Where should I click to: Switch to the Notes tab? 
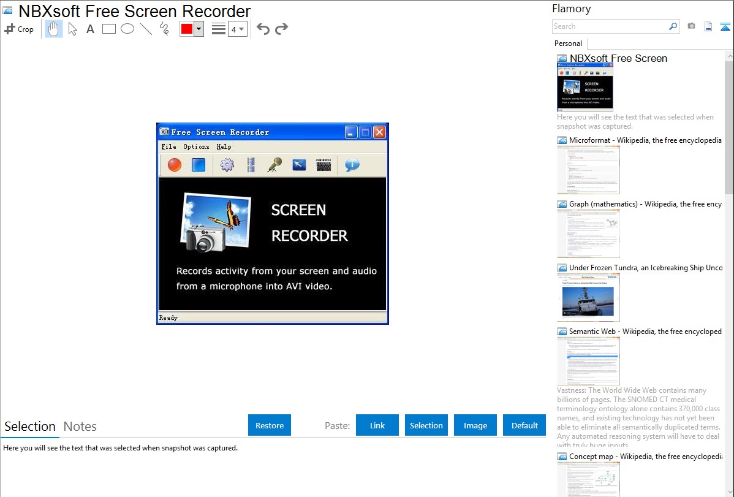coord(80,427)
